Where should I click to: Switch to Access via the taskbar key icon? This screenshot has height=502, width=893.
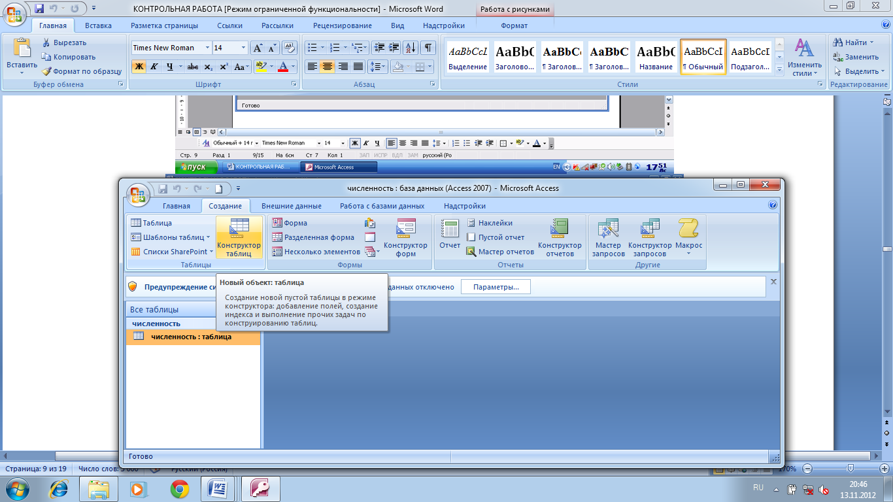point(260,488)
